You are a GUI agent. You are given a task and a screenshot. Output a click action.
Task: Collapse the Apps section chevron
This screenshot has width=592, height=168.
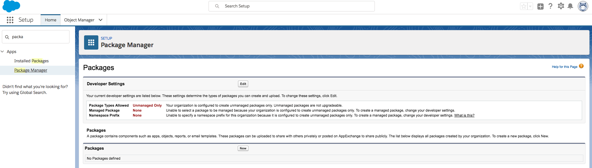click(2, 51)
